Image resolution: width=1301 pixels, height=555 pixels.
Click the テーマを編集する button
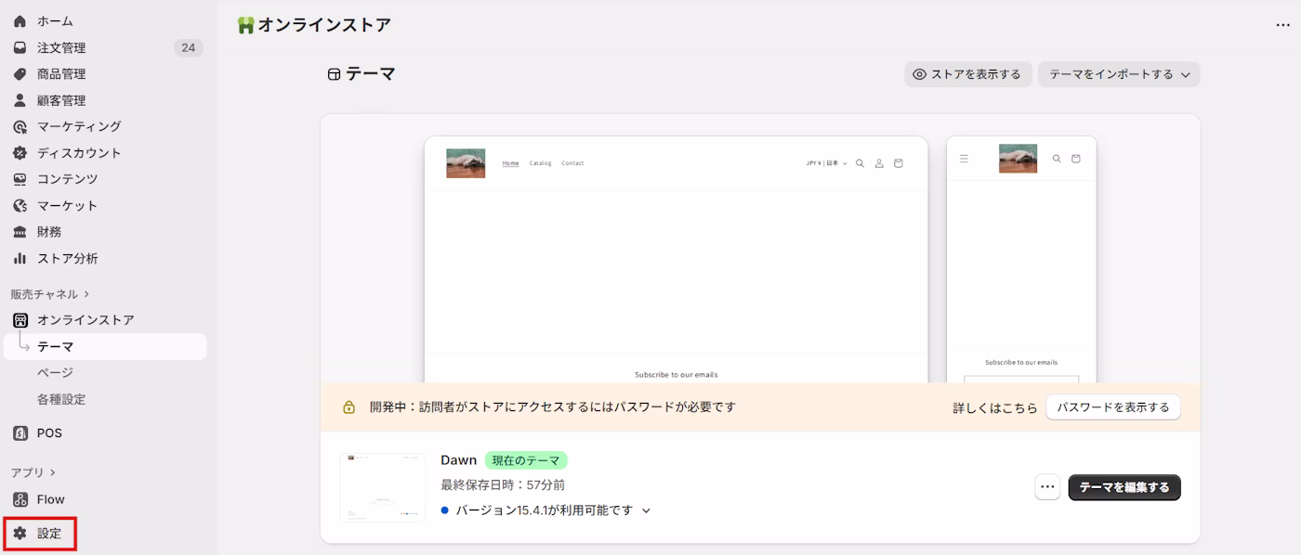click(x=1124, y=486)
